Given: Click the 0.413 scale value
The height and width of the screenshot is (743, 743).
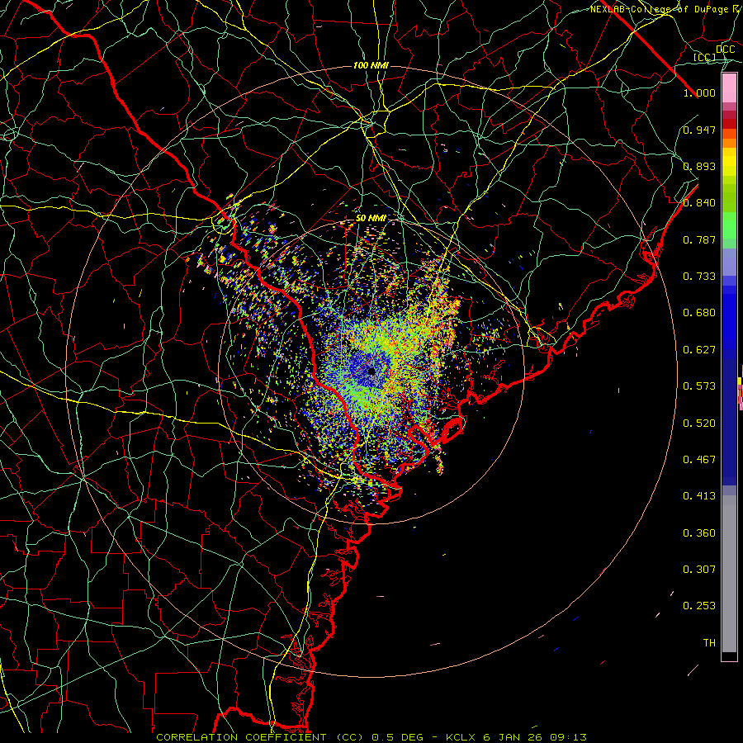Looking at the screenshot, I should pos(699,496).
